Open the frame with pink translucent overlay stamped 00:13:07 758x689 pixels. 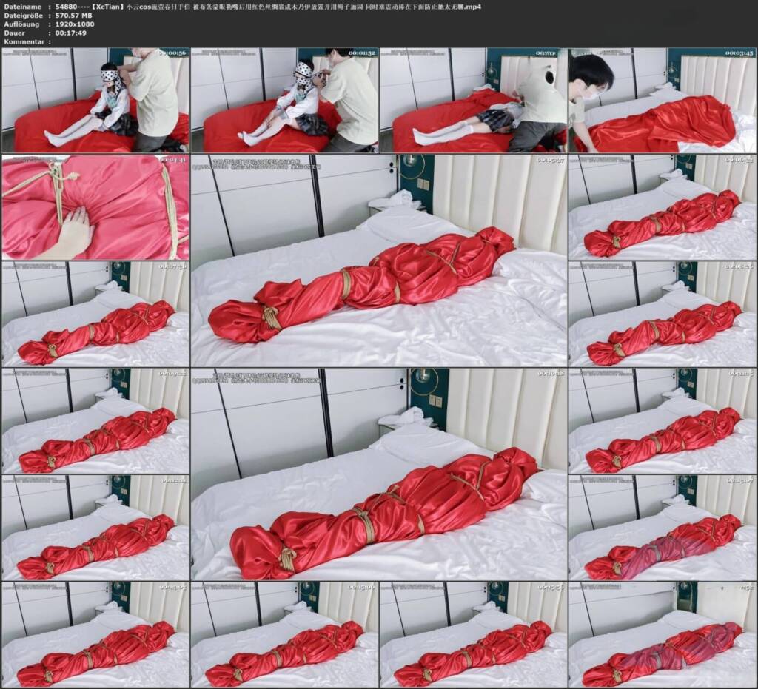[x=663, y=528]
